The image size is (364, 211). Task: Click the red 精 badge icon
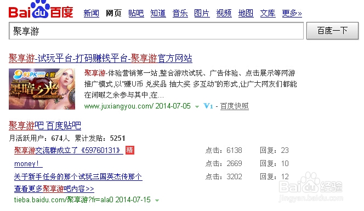[x=130, y=150]
